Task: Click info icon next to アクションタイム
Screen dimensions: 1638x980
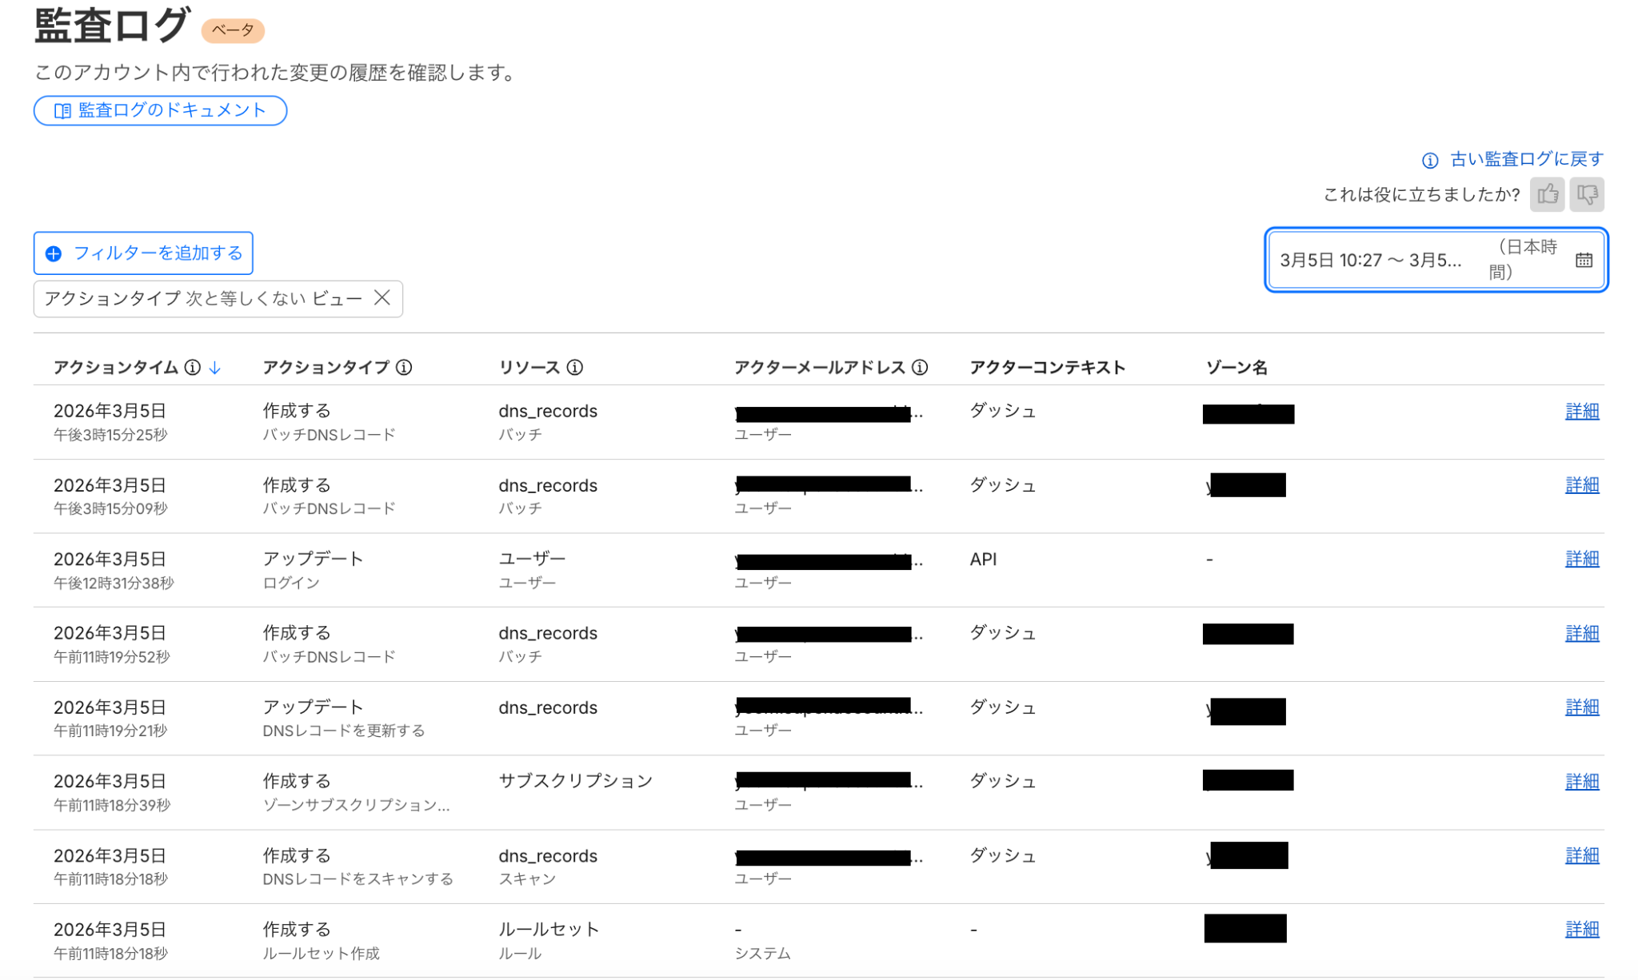Action: 193,367
